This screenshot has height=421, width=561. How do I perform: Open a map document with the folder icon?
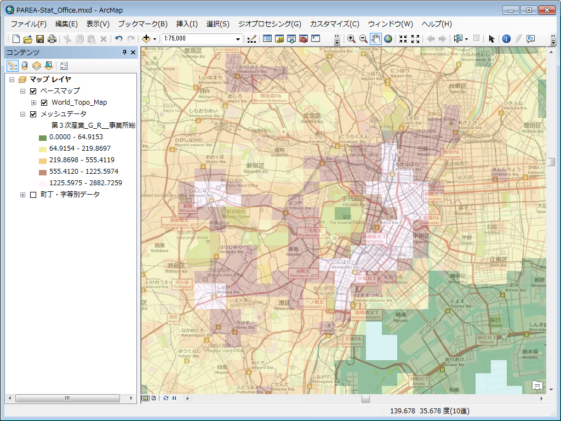(28, 39)
